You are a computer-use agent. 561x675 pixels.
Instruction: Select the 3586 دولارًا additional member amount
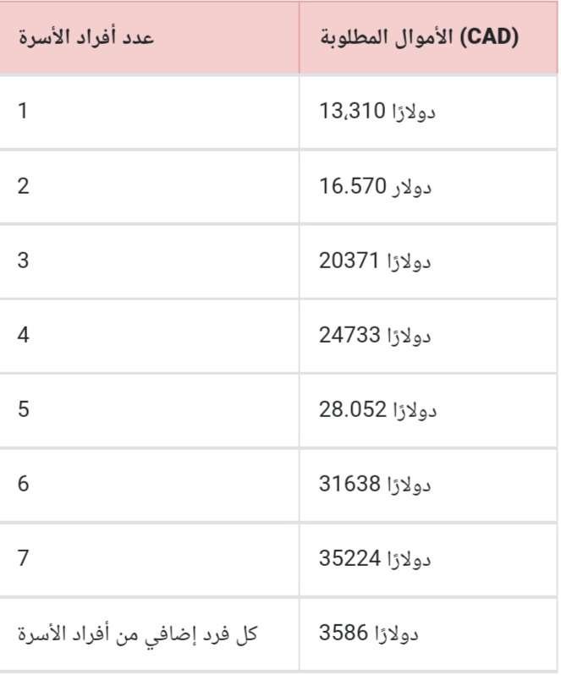pos(369,634)
